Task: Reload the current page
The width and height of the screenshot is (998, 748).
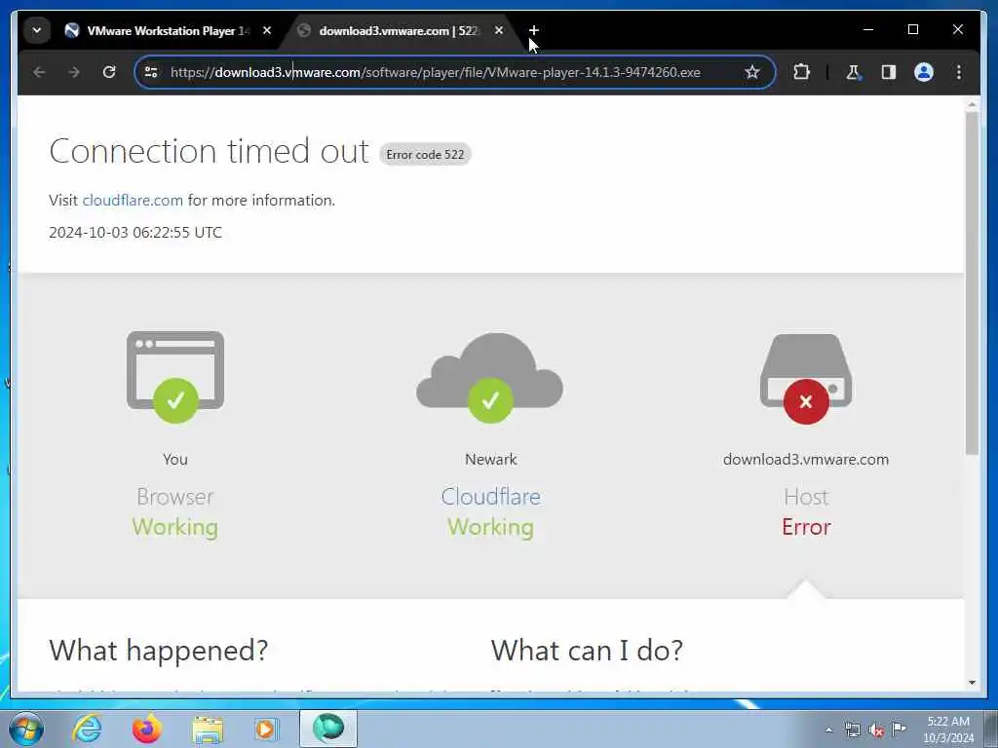Action: (109, 72)
